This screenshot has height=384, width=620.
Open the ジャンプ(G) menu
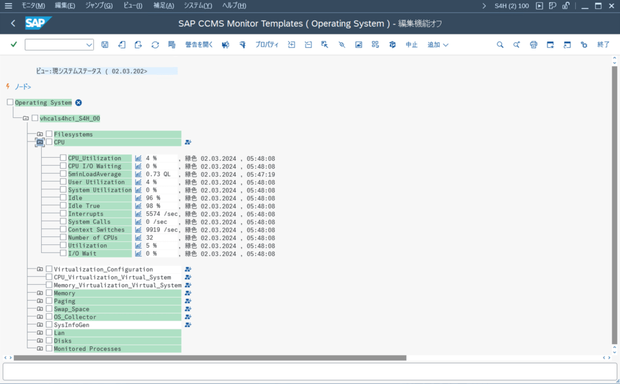click(99, 6)
